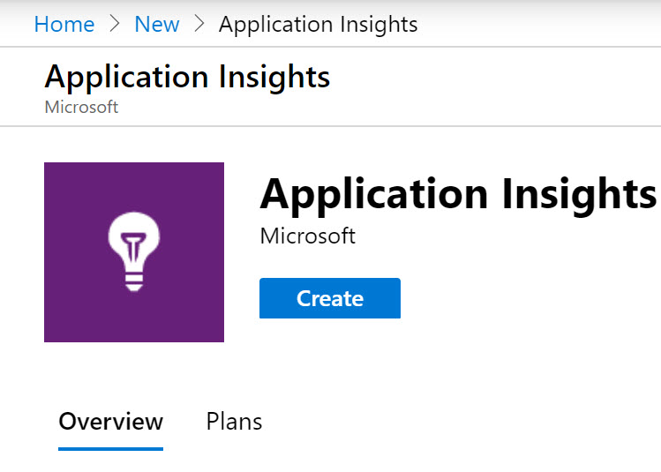Click the Application Insights blade header title
The image size is (661, 472).
(x=187, y=77)
